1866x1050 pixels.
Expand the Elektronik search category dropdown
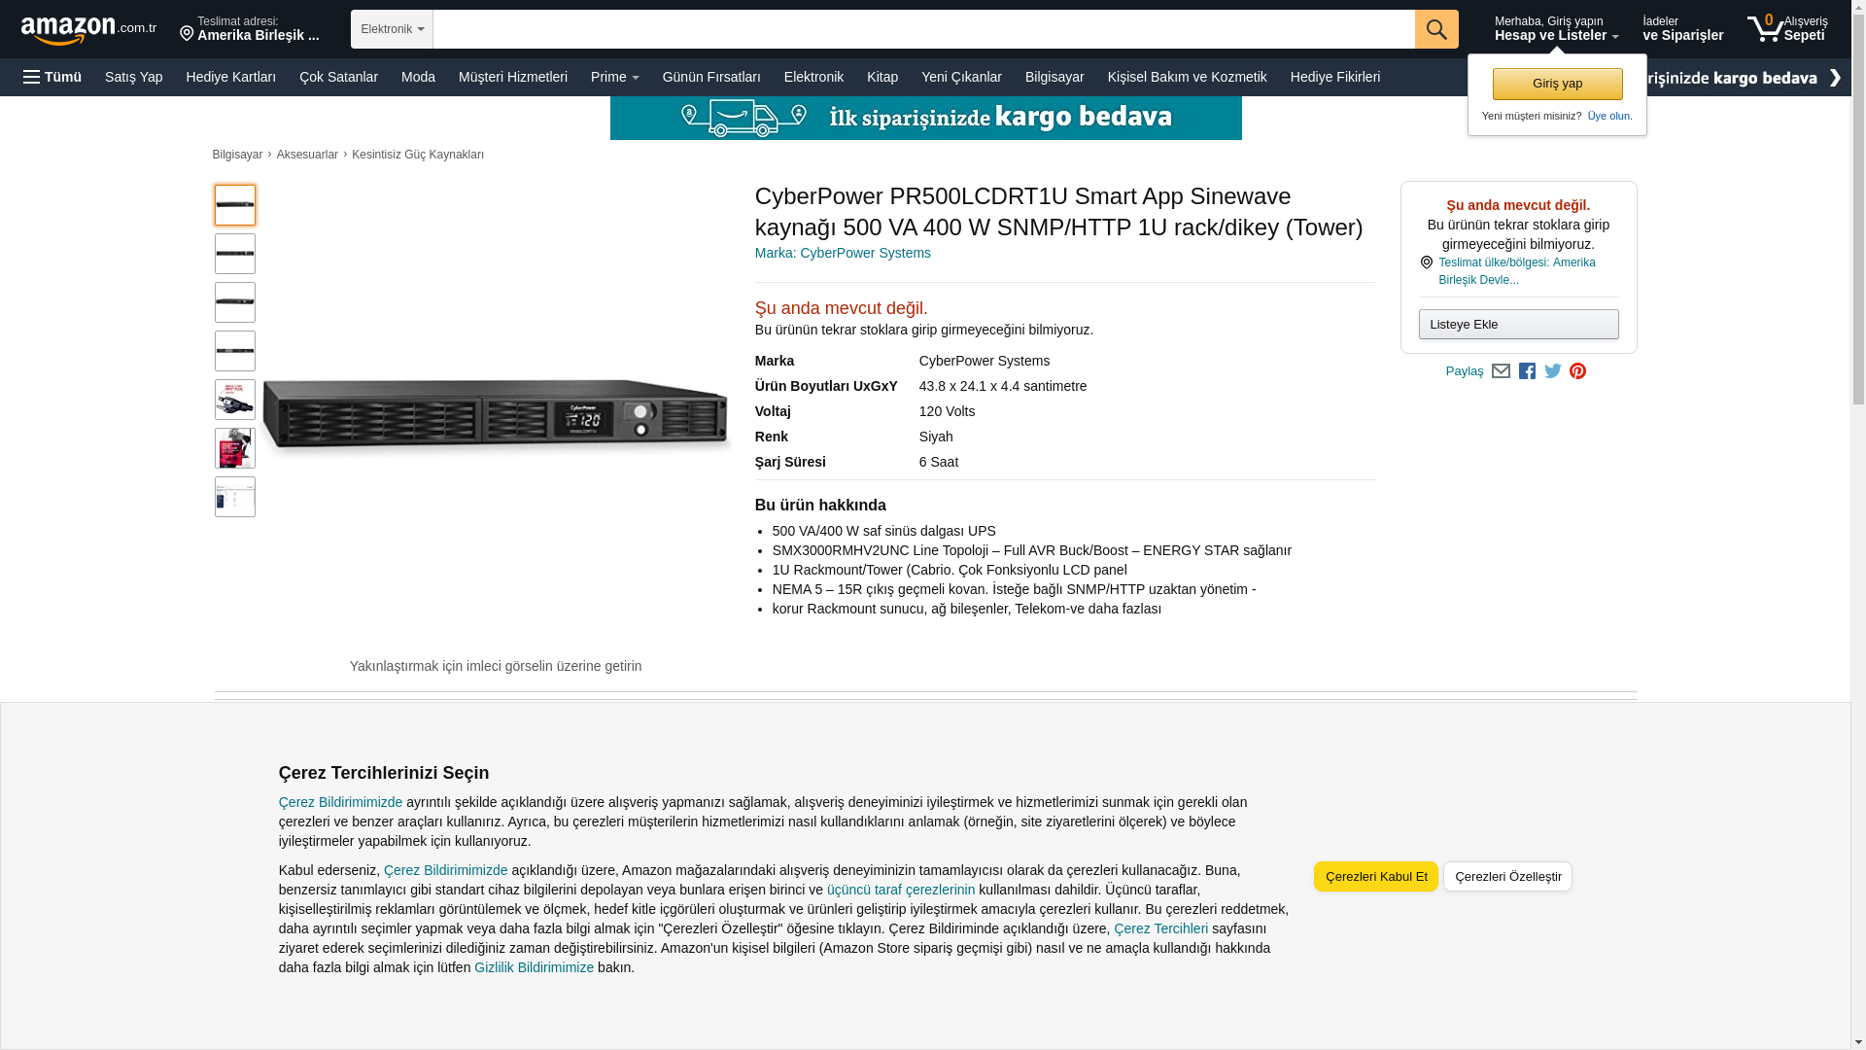pos(392,29)
